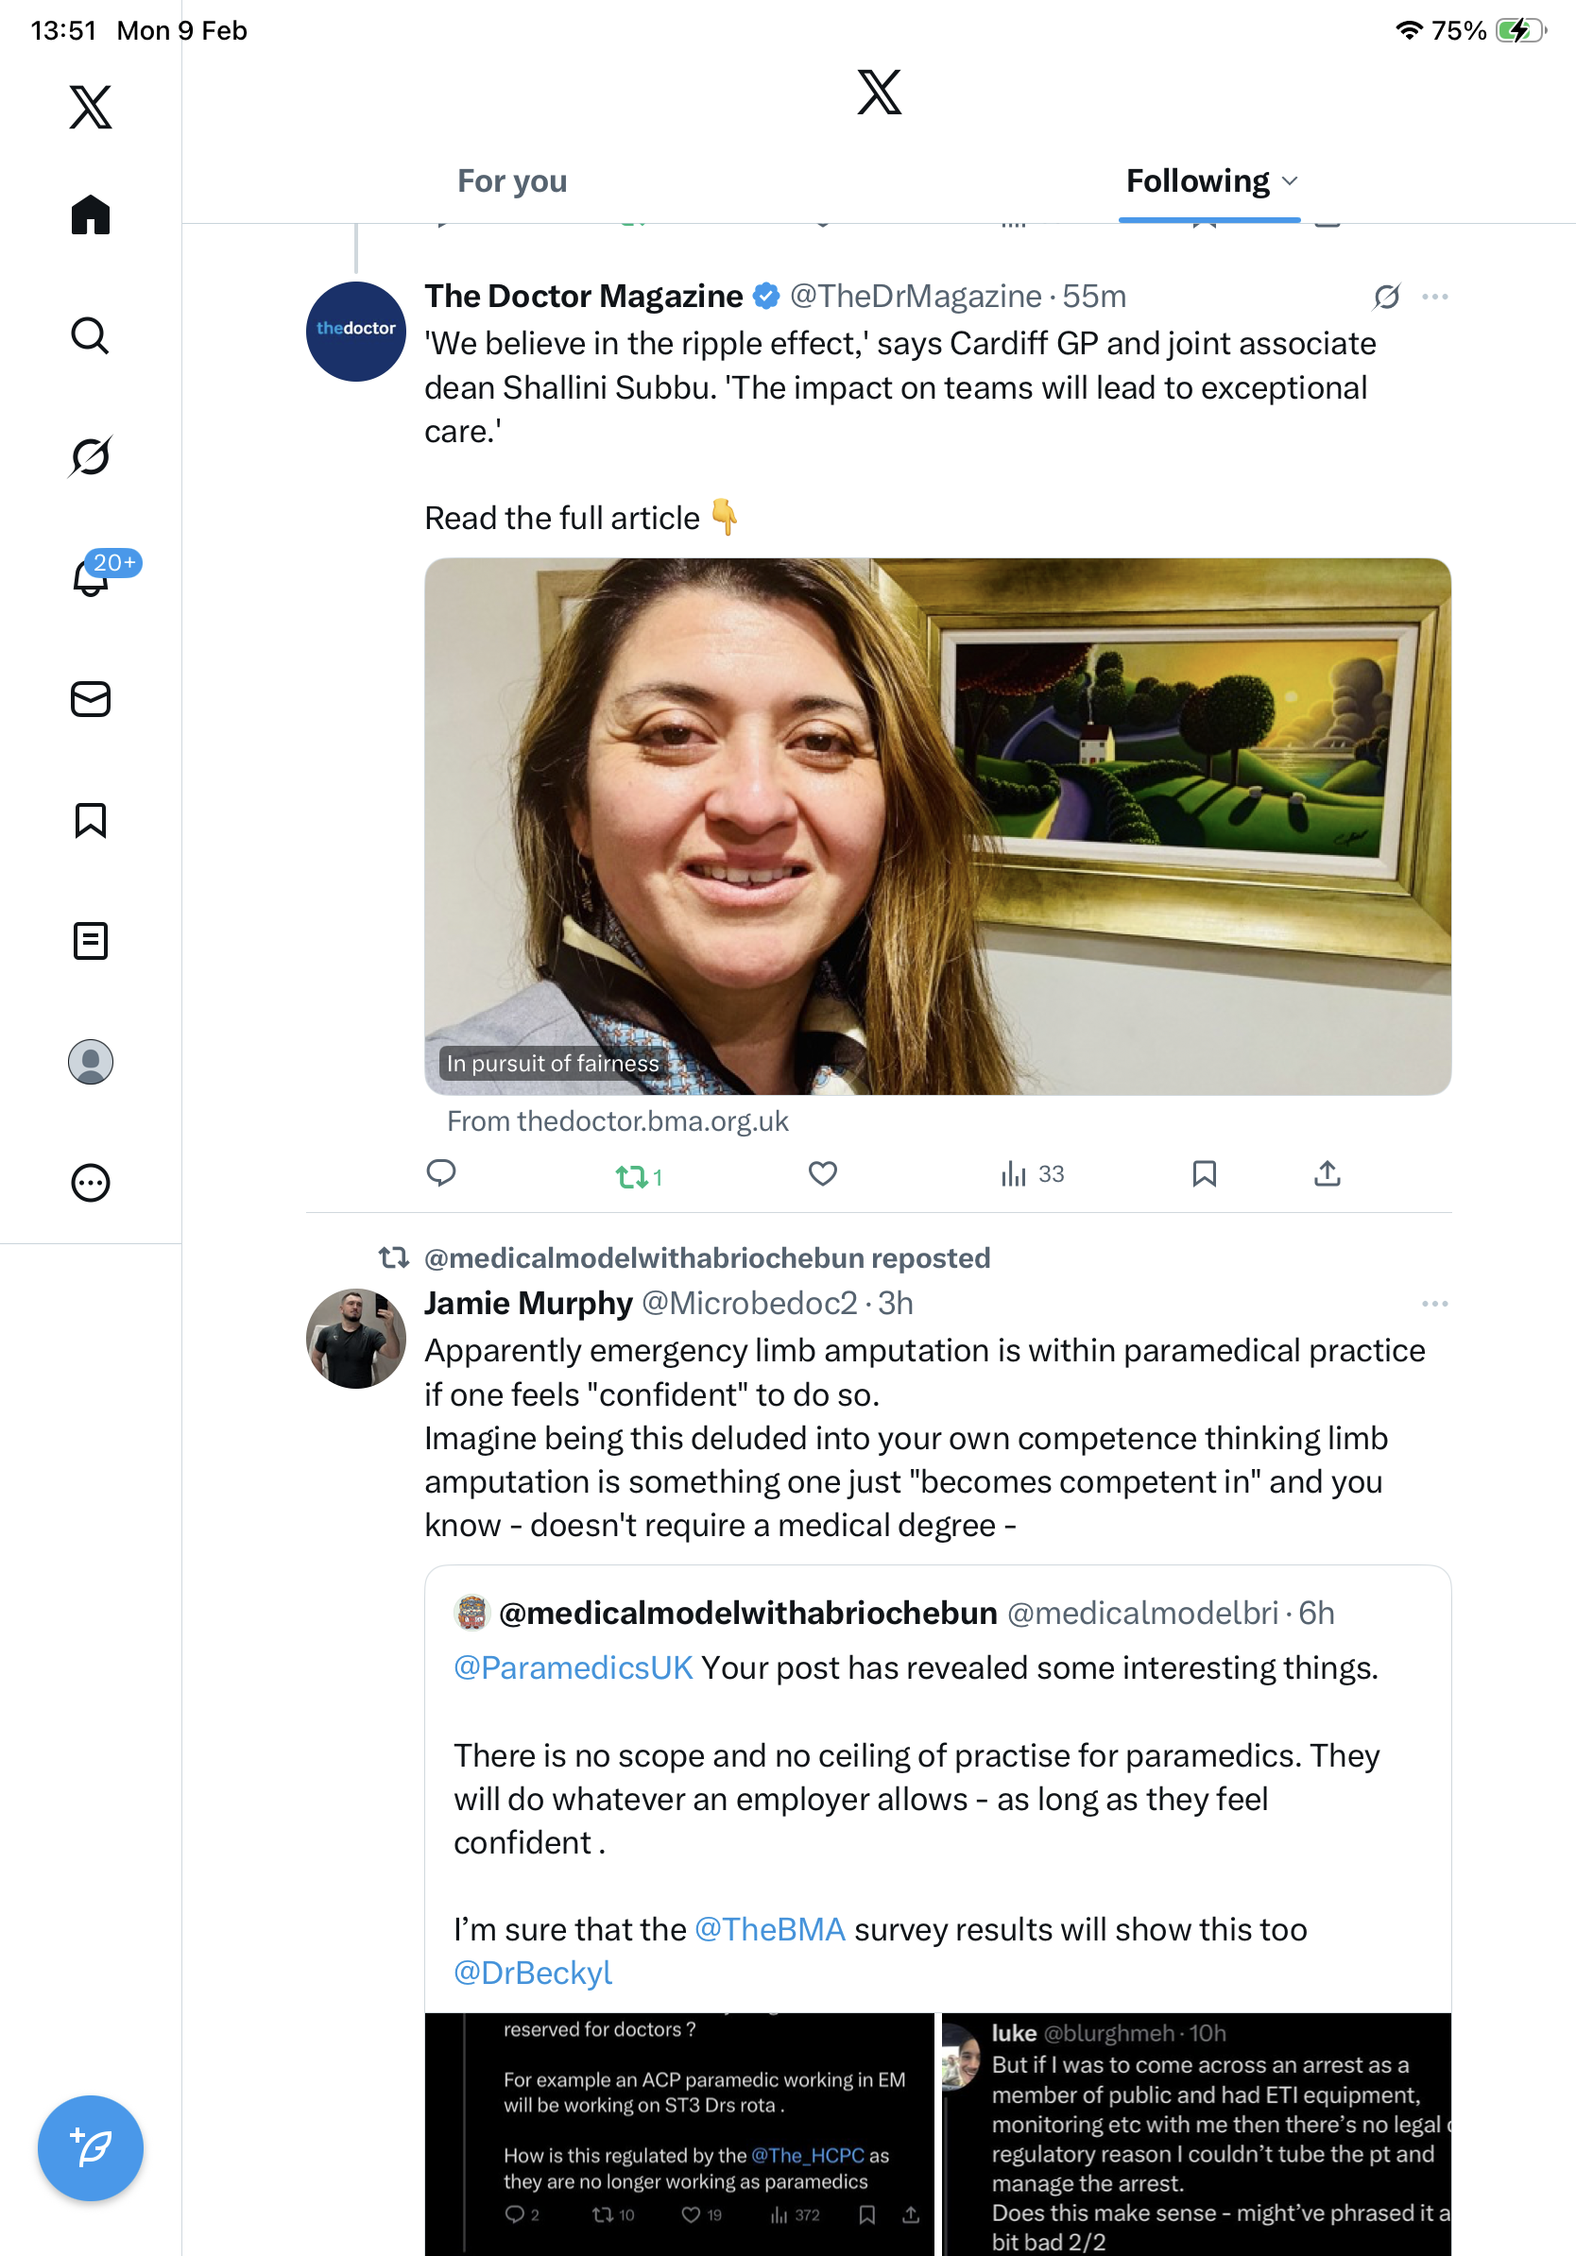This screenshot has height=2256, width=1576.
Task: Open Notifications bell with 20+ badge
Action: [x=91, y=577]
